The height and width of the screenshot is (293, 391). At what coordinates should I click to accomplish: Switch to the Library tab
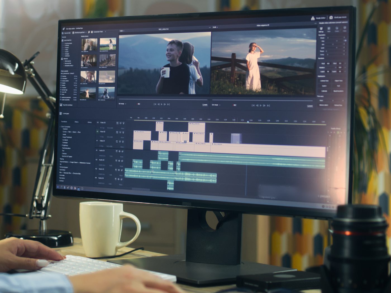click(89, 122)
